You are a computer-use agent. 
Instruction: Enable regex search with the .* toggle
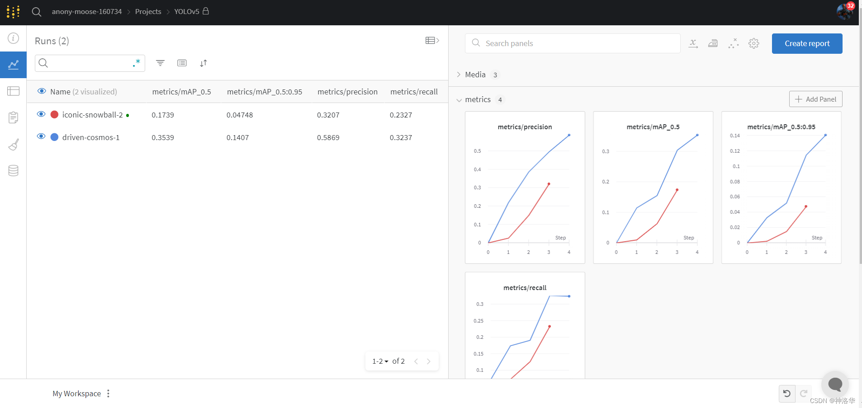(137, 63)
